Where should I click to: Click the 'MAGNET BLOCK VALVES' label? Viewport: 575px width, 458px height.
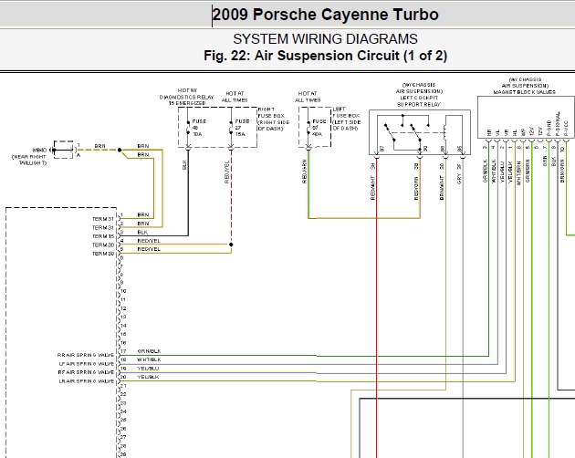[x=525, y=92]
